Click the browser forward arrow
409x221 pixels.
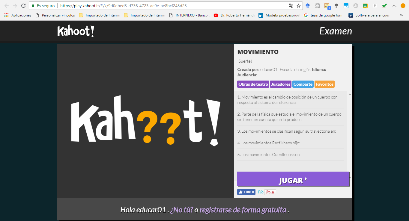coord(15,6)
